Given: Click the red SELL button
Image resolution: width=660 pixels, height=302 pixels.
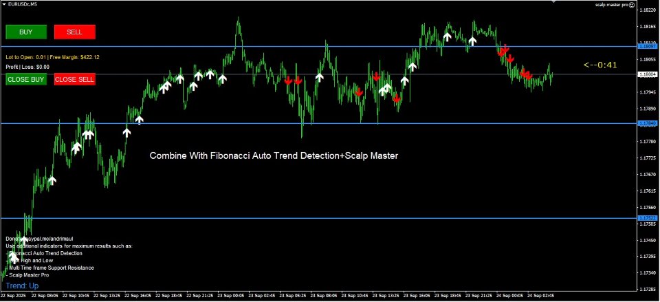Looking at the screenshot, I should (x=75, y=32).
